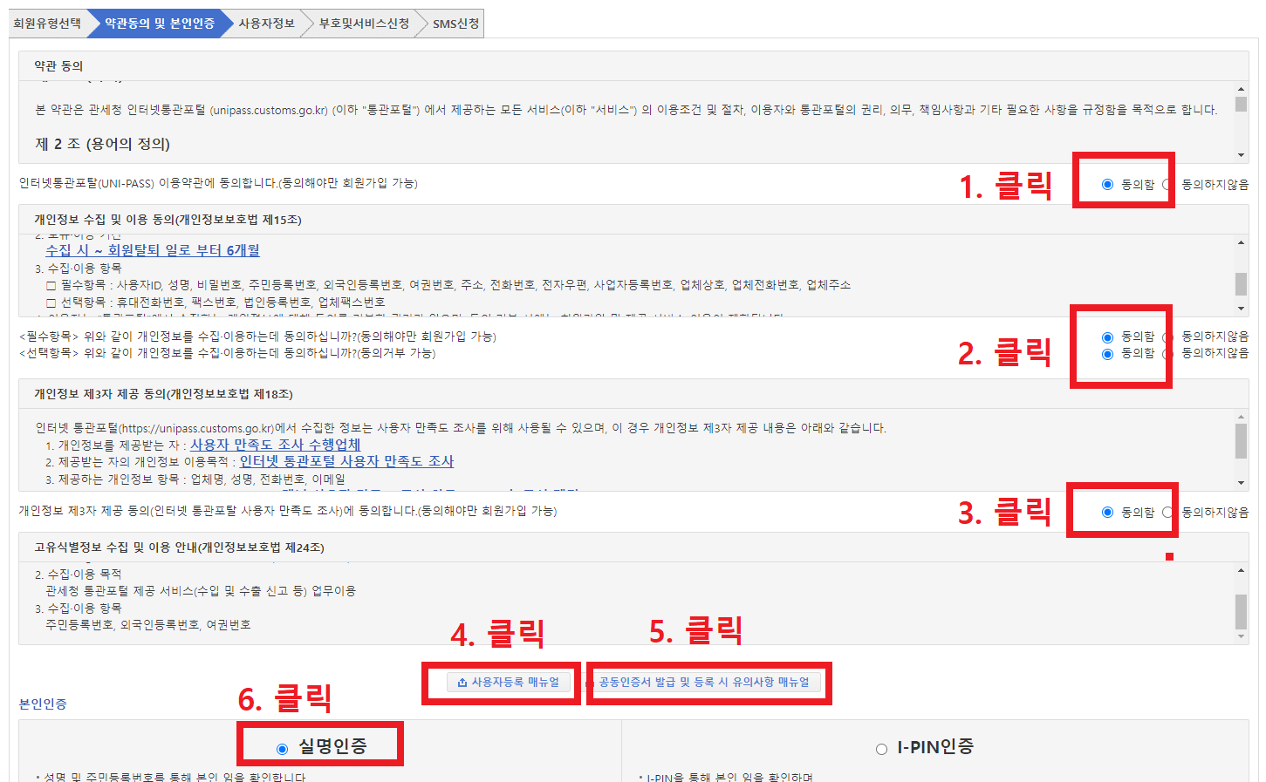
Task: Click up arrow in 고유식별정보 수집 및 이용 안내 box
Action: pyautogui.click(x=1241, y=570)
